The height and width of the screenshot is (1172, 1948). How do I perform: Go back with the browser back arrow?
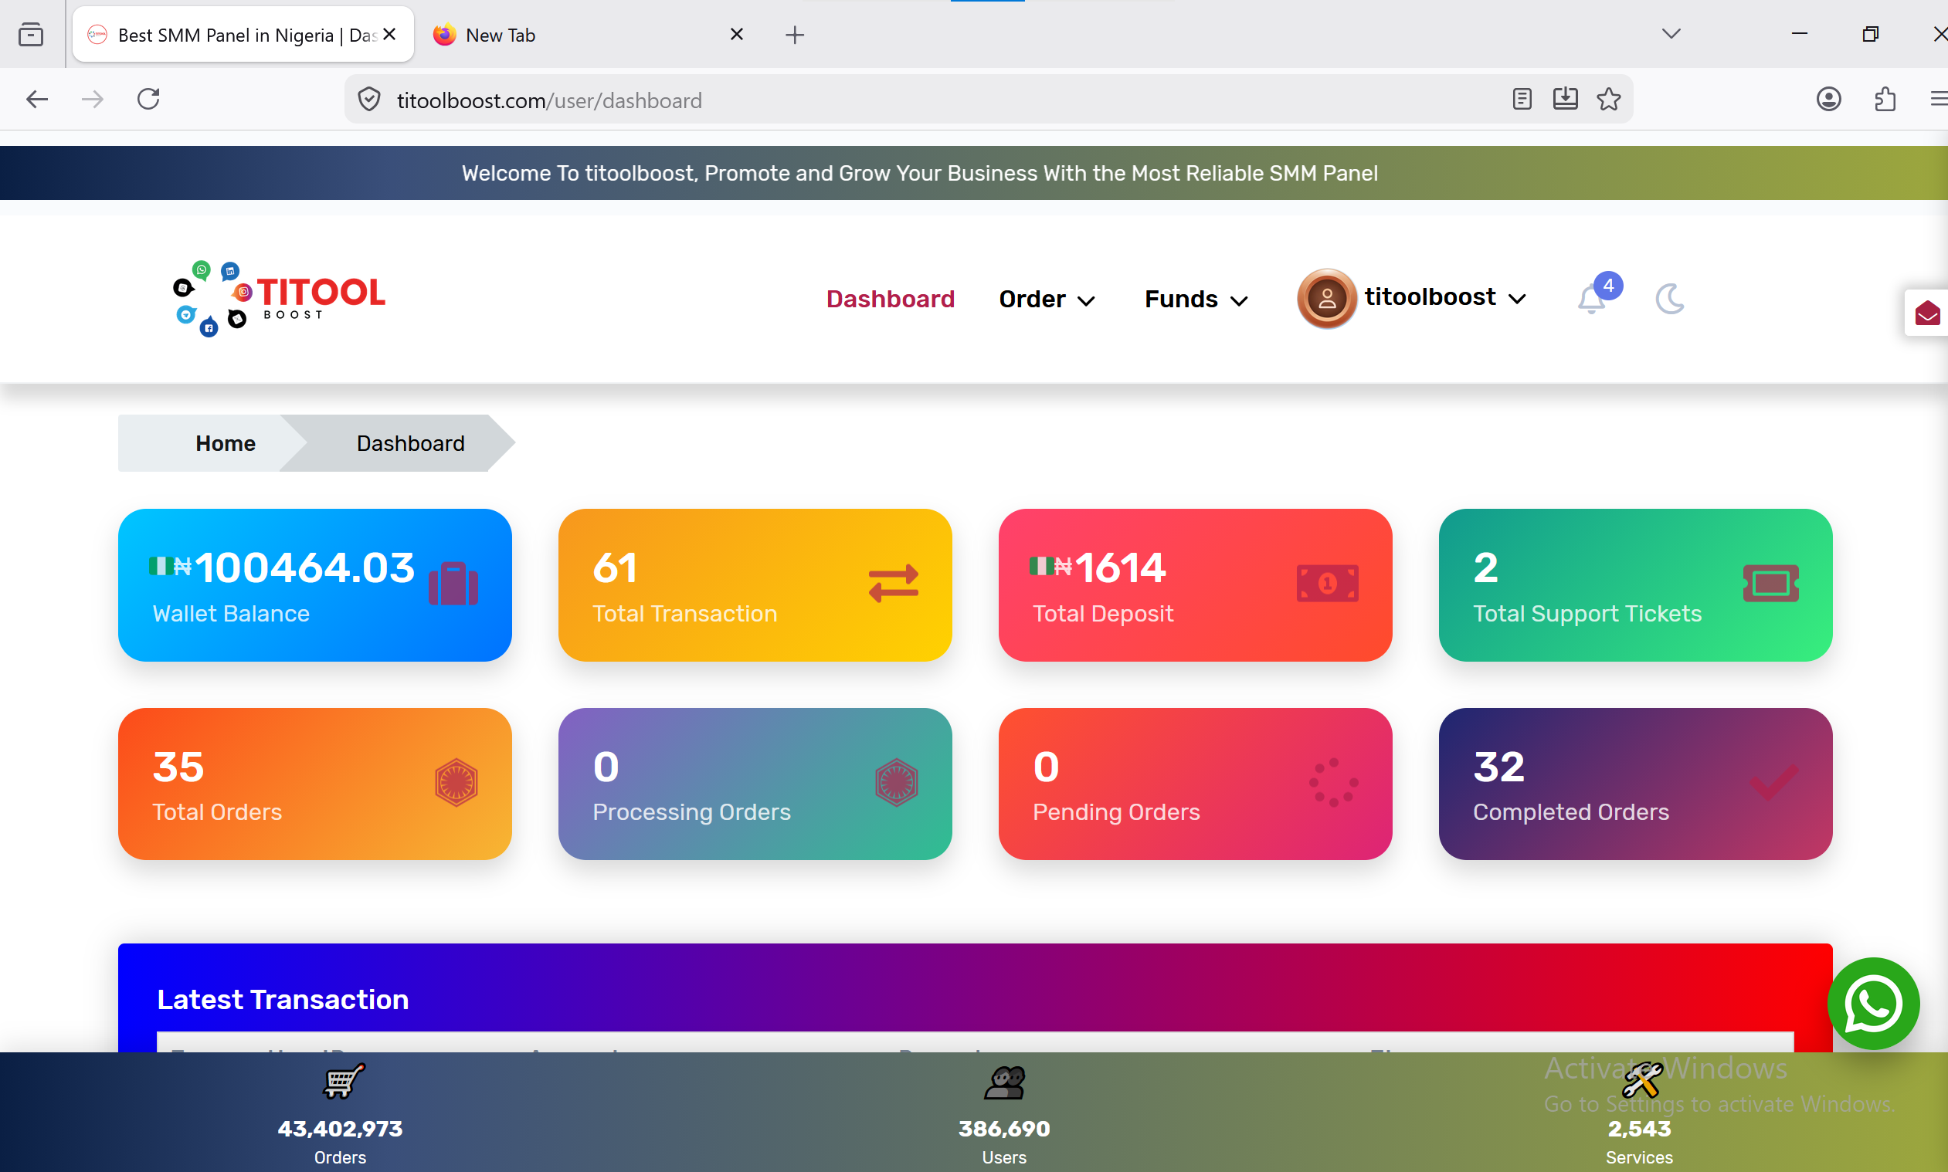tap(37, 100)
